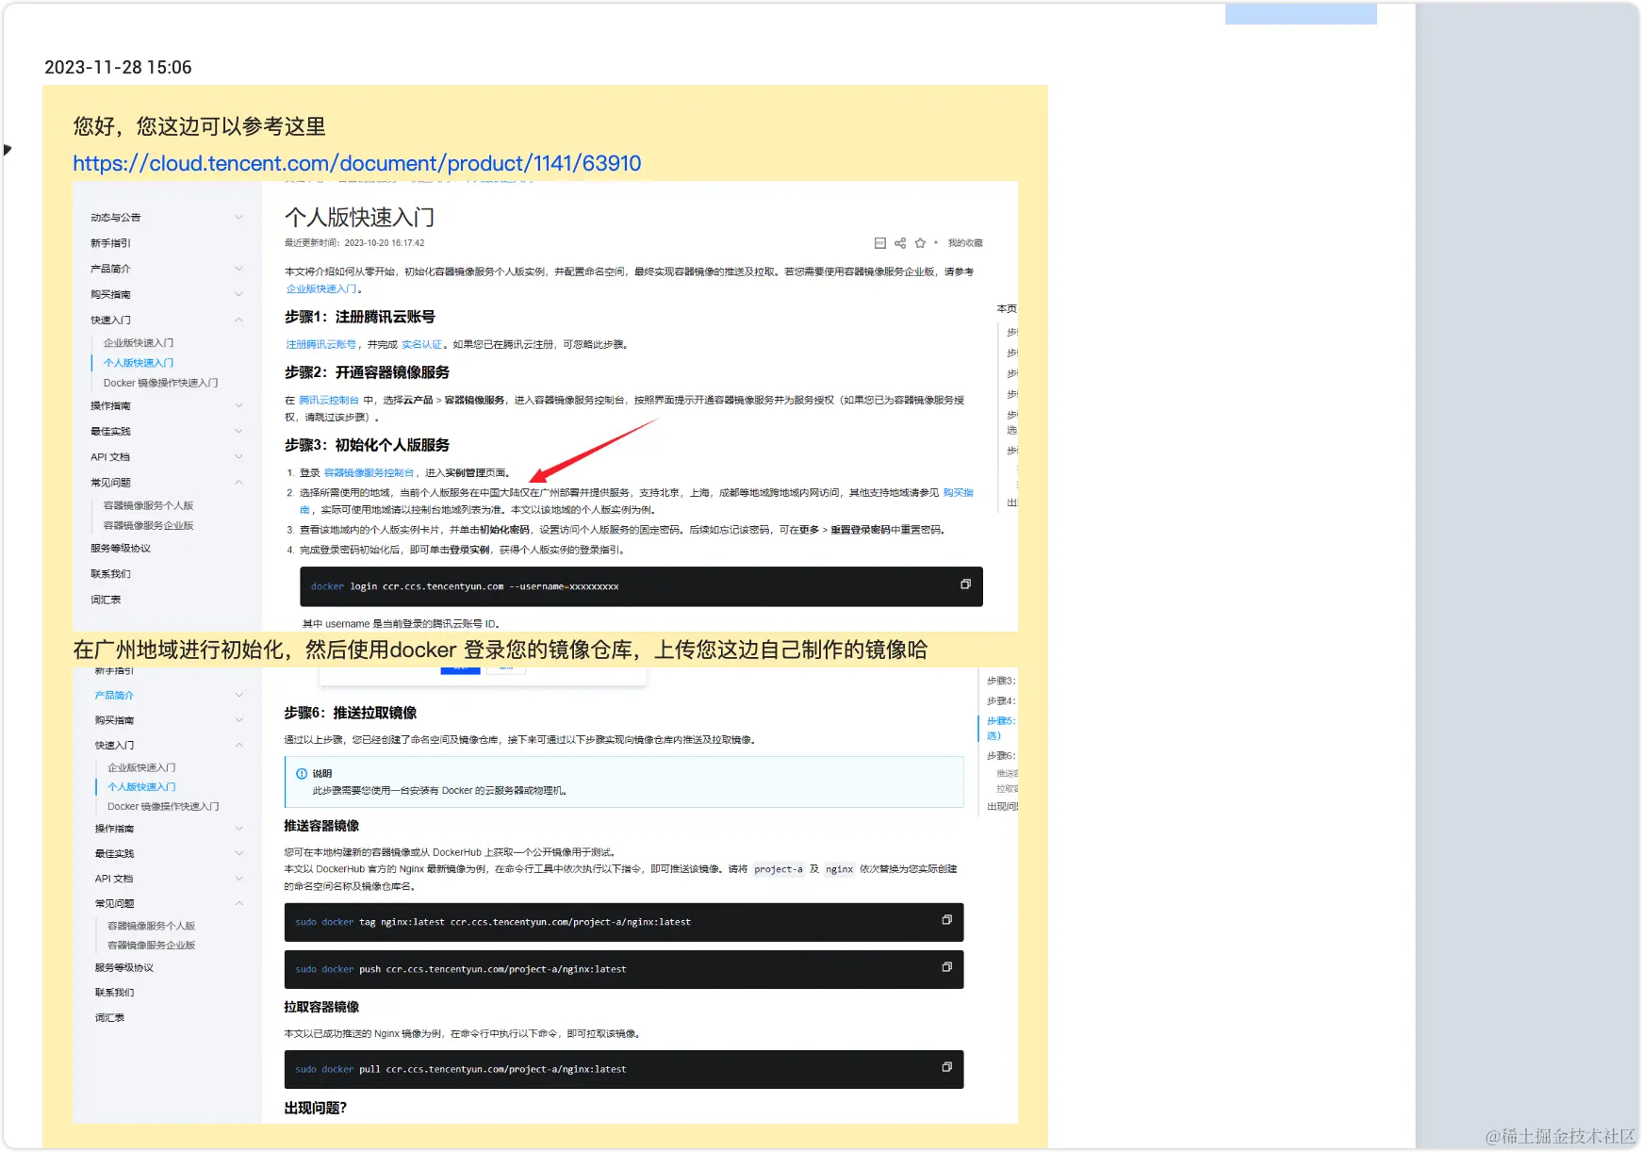Expand the 操作指南 sidebar section
1642x1152 pixels.
pos(238,405)
